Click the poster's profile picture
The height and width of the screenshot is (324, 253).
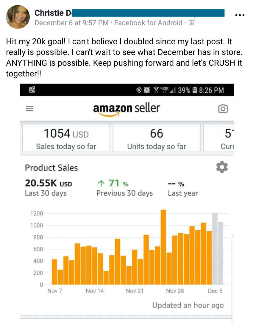[18, 17]
